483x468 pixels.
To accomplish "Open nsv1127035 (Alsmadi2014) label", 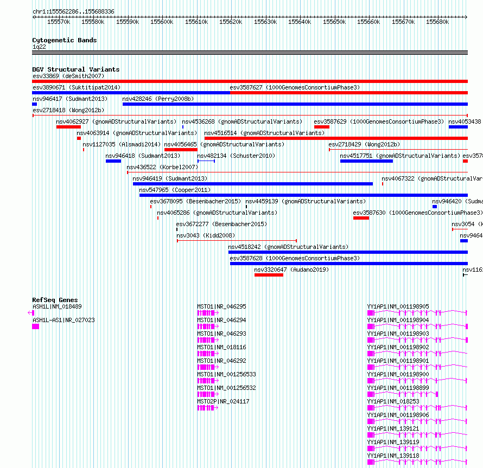I will 122,144.
